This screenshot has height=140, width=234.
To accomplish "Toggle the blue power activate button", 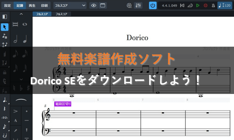I will (x=153, y=5).
